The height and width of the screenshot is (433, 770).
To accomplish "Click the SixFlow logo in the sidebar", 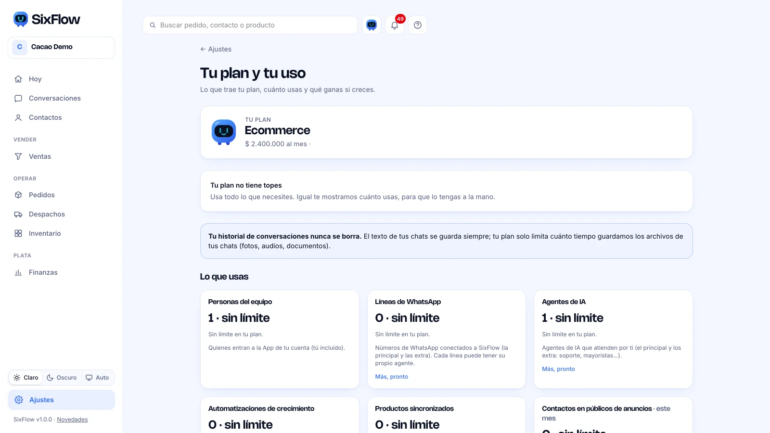I will click(47, 19).
